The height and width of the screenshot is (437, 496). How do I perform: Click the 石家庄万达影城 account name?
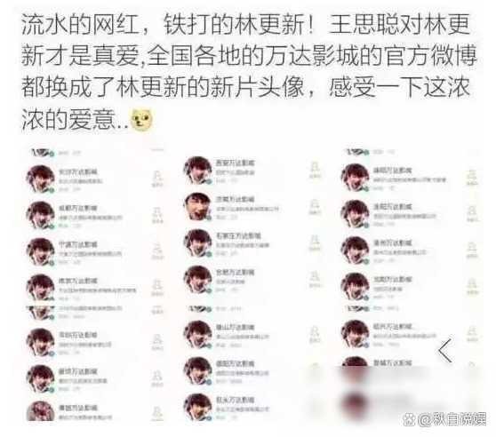pyautogui.click(x=238, y=235)
